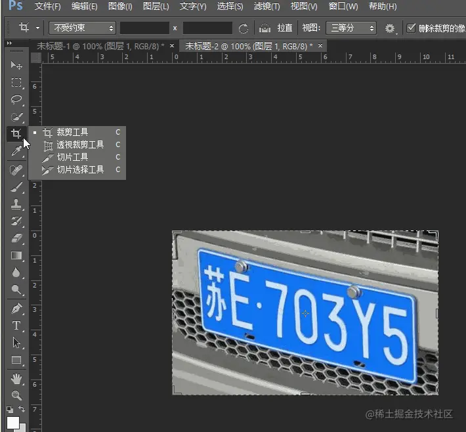Click the Photoshop Ps logo
466x432 pixels.
coord(16,5)
